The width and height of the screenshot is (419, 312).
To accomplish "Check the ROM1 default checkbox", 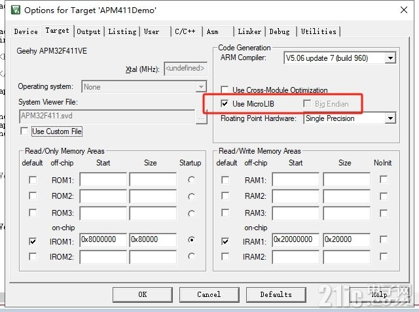I will pos(33,180).
